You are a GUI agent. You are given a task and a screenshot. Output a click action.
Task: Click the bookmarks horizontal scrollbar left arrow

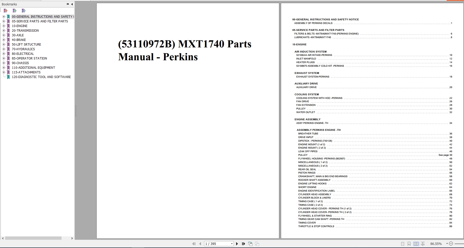[x=3, y=238]
